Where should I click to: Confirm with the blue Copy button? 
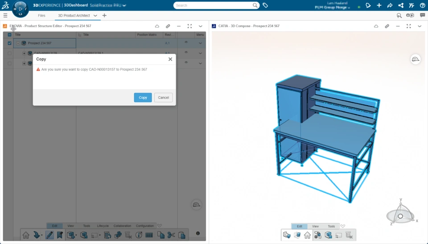tap(143, 98)
